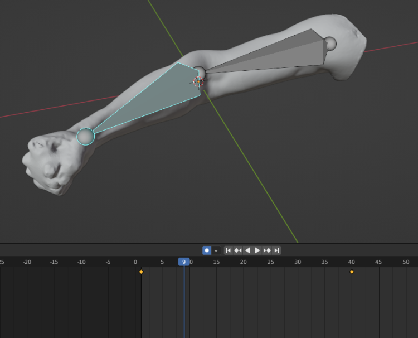Click frame 30 on the timeline ruler
This screenshot has height=338, width=418.
click(x=298, y=262)
